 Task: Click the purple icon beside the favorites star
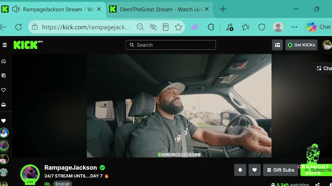click(195, 27)
